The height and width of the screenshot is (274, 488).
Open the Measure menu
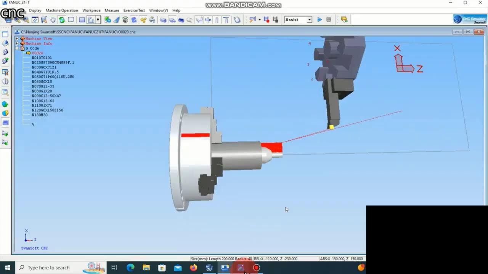click(x=112, y=10)
